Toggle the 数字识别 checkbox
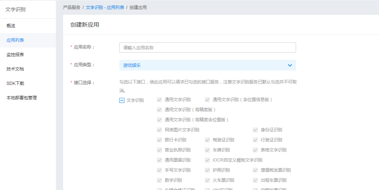 coord(159,180)
